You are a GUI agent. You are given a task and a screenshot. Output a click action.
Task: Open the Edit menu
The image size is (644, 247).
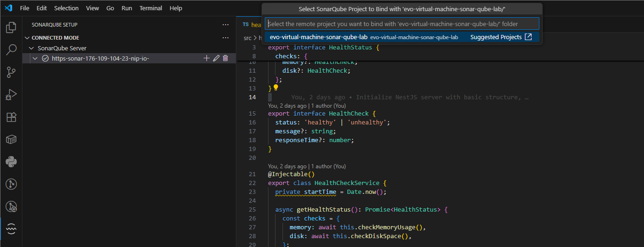coord(42,8)
